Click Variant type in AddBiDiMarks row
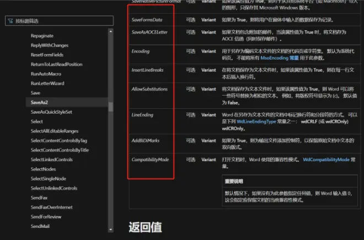The height and width of the screenshot is (240, 364). (x=208, y=141)
